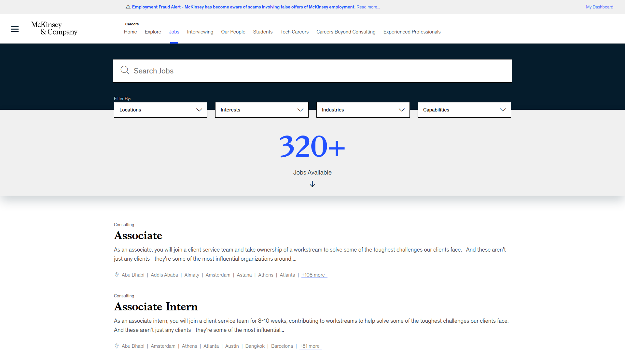The image size is (625, 351).
Task: Click the location pin icon for Associate Intern
Action: [x=117, y=346]
